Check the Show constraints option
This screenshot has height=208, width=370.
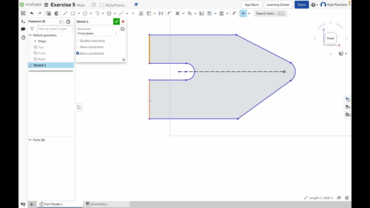(x=78, y=47)
